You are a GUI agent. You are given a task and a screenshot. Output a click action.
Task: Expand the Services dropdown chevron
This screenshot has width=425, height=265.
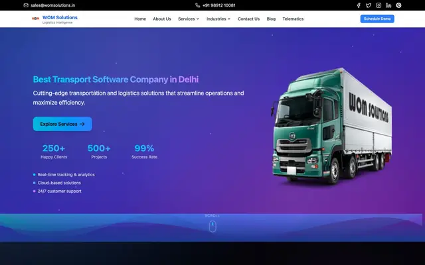[198, 19]
